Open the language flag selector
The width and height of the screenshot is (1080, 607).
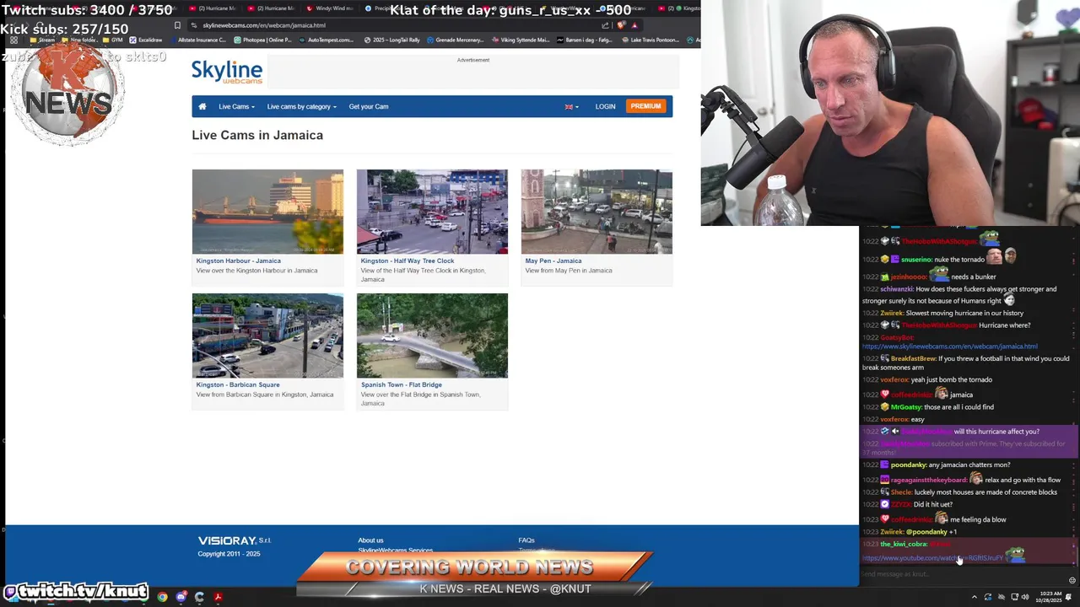coord(571,106)
